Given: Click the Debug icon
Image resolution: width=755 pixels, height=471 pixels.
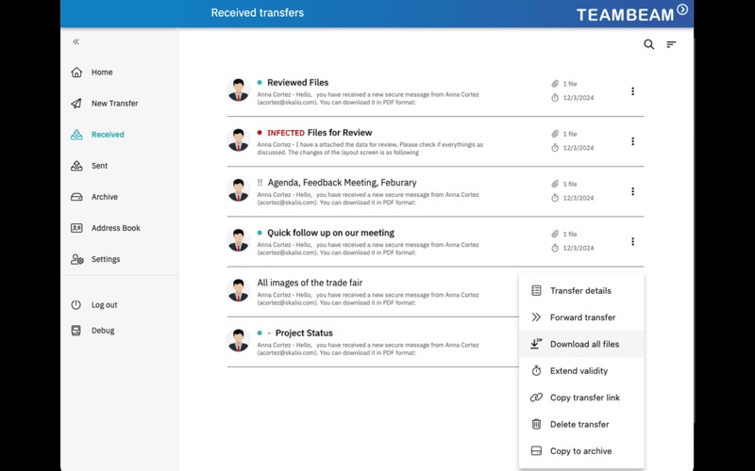Looking at the screenshot, I should [76, 331].
